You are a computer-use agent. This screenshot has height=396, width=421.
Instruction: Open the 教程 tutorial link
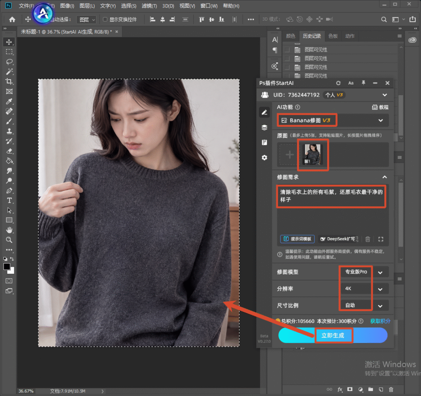[380, 107]
